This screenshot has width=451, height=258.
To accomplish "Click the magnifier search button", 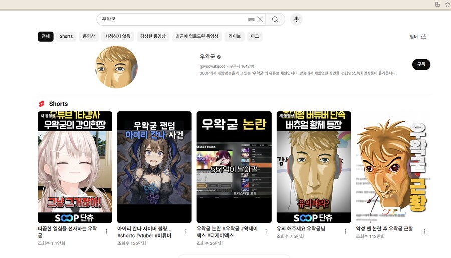I will pyautogui.click(x=275, y=20).
